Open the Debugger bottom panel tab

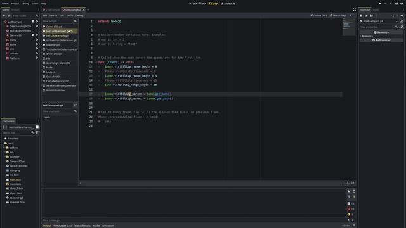click(x=62, y=225)
